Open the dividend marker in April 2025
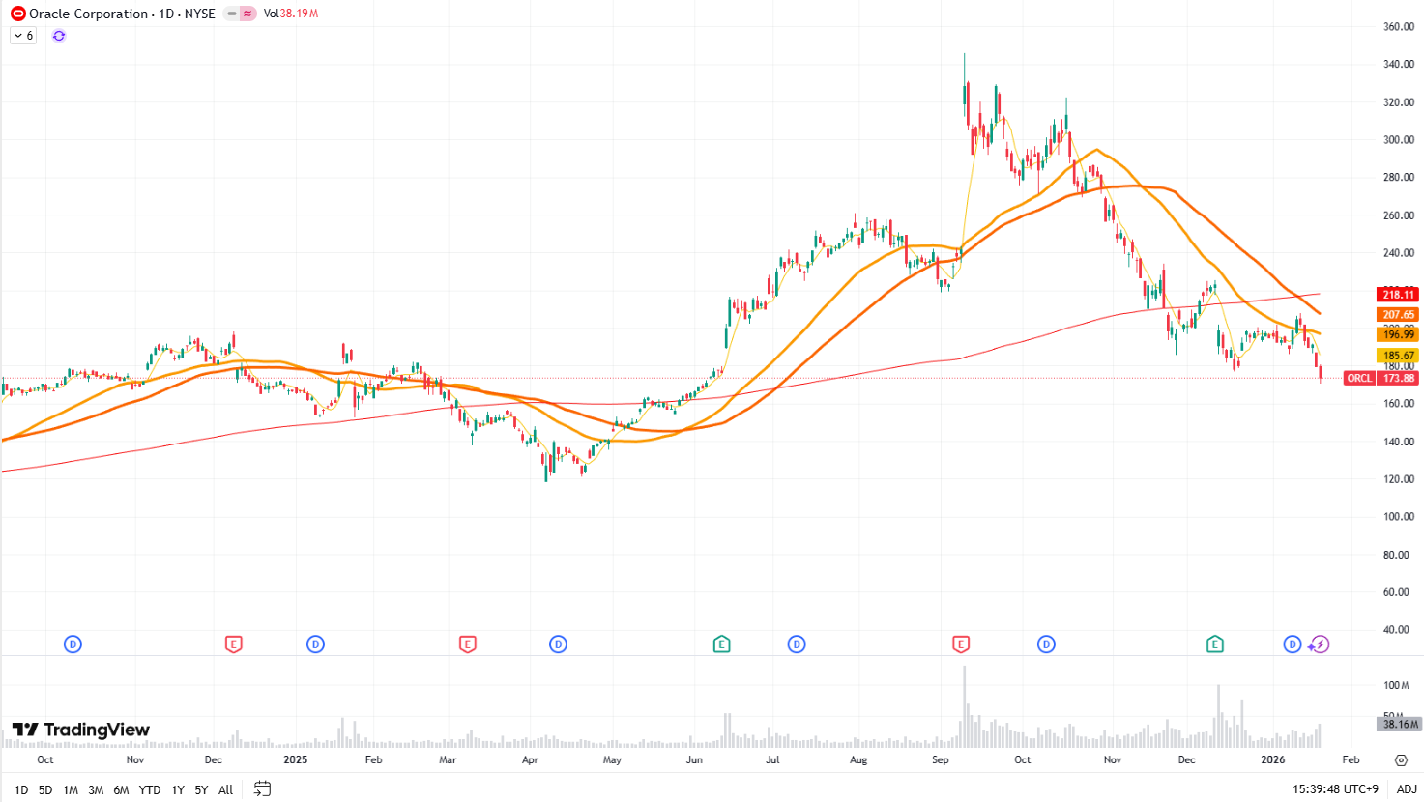 coord(558,644)
